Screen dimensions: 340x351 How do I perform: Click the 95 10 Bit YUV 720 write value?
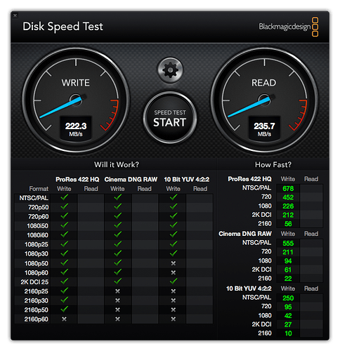tap(288, 307)
